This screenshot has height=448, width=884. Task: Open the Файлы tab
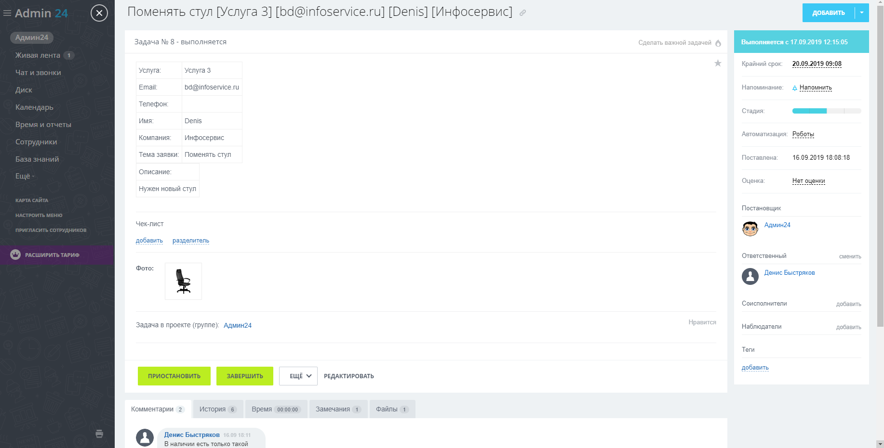pyautogui.click(x=392, y=409)
